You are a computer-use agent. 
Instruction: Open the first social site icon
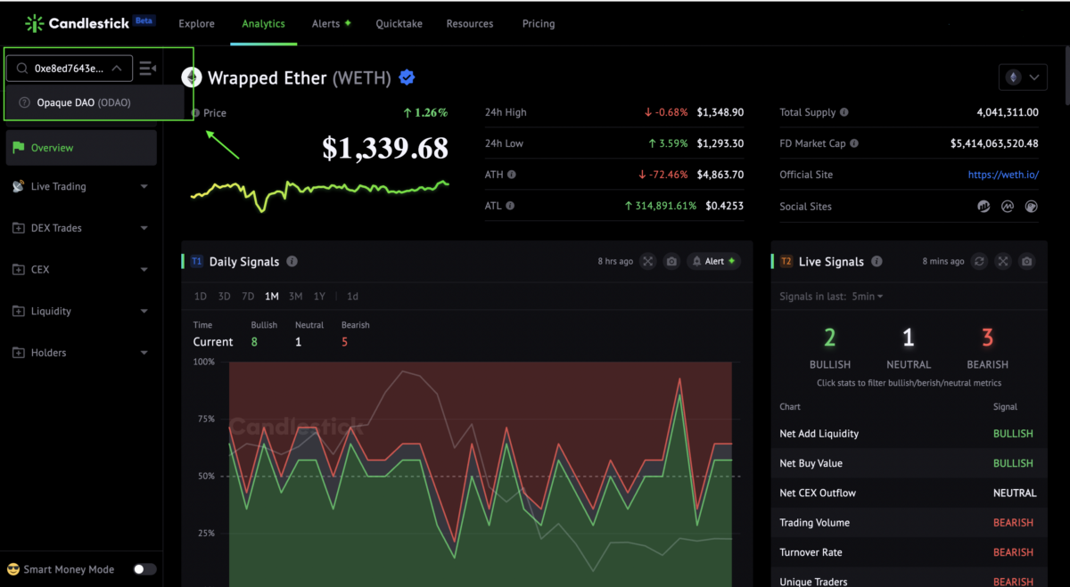(x=984, y=206)
